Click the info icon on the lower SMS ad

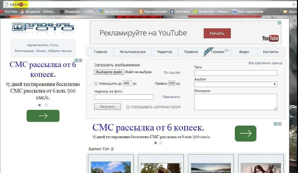pyautogui.click(x=275, y=124)
